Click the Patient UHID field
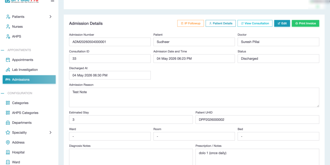Screen dimensions: 330x165 pyautogui.click(x=257, y=119)
